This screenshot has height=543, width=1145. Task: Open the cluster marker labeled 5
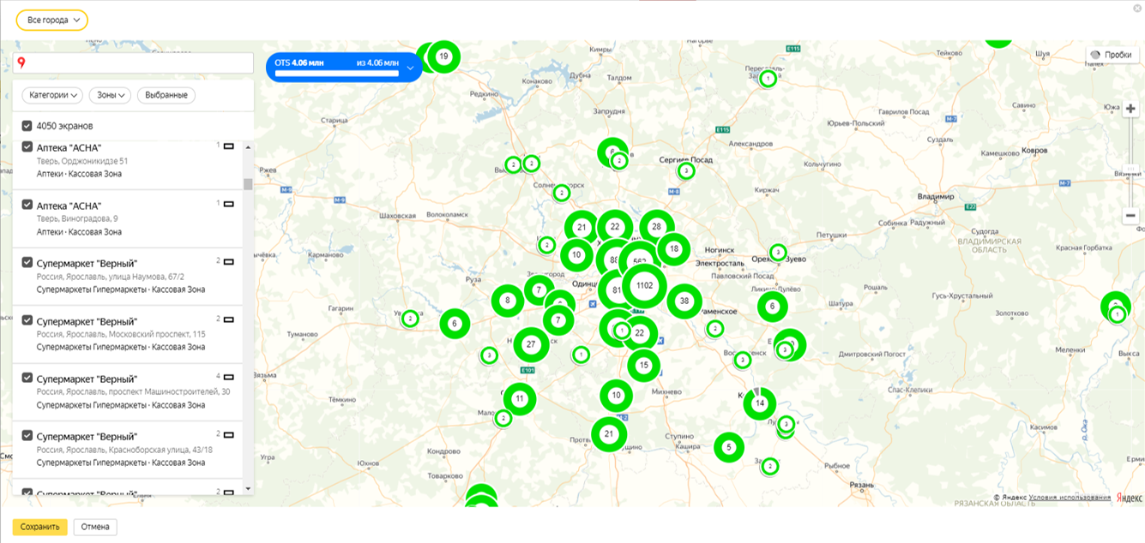click(729, 447)
